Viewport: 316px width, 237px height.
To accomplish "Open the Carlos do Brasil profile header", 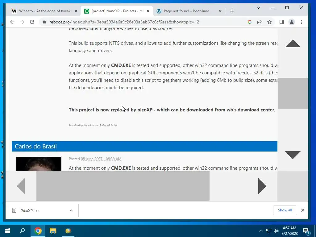I will tap(36, 146).
